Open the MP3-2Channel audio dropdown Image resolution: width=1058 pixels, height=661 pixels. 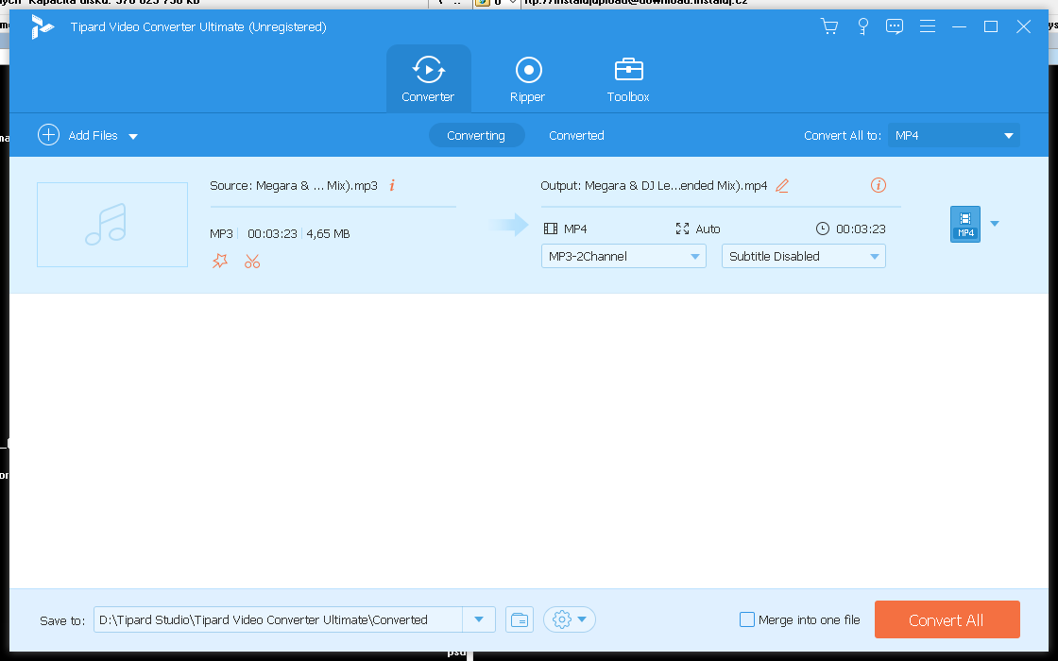(623, 256)
